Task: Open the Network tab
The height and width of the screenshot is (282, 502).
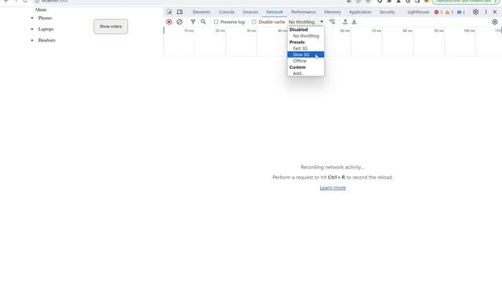Action: [275, 13]
